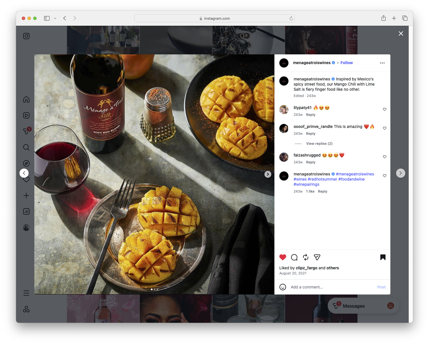The height and width of the screenshot is (344, 429).
Task: Open the post options three-dot menu
Action: tap(382, 63)
